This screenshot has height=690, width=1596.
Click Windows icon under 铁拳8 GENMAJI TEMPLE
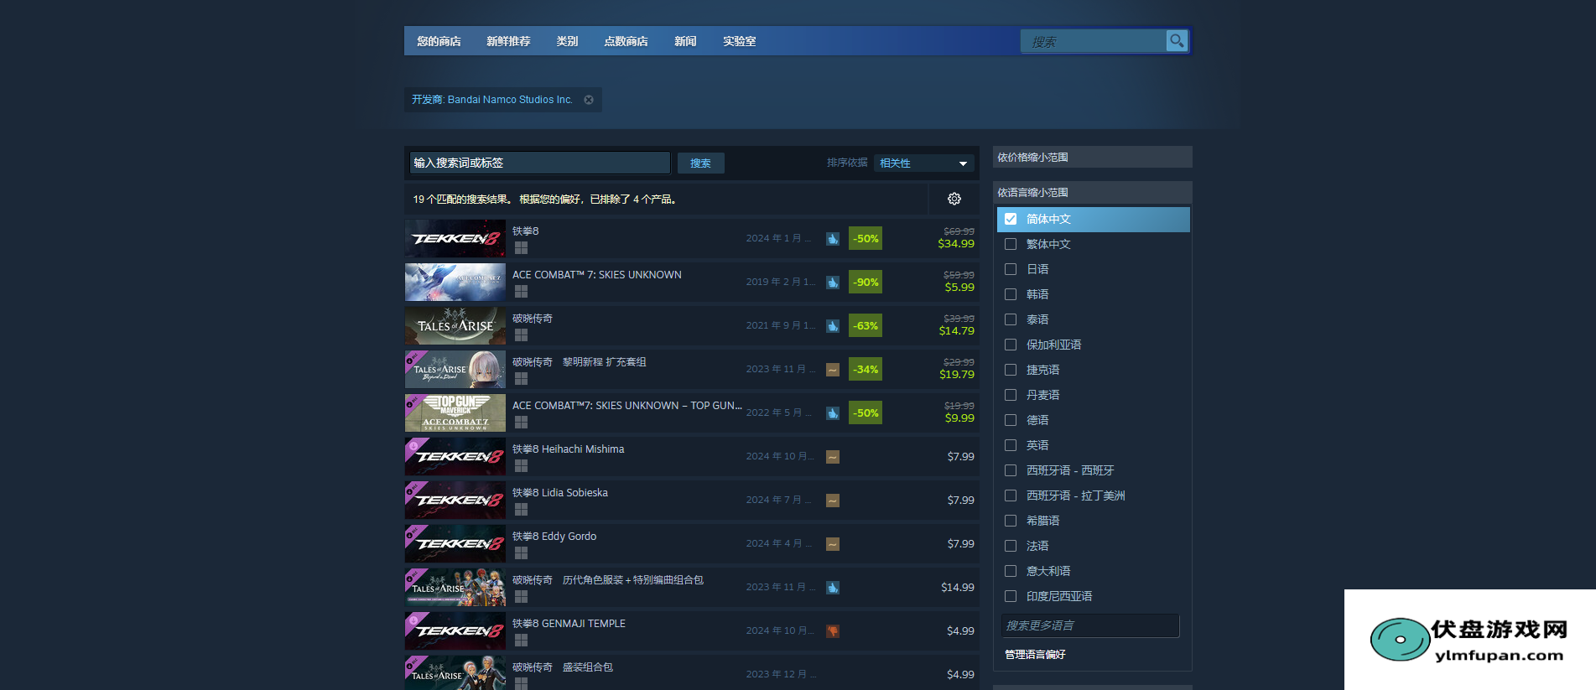[x=521, y=640]
